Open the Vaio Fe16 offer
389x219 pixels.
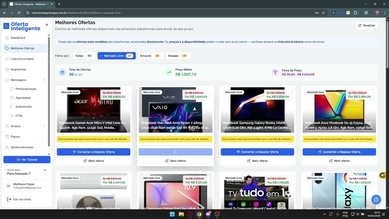point(175,161)
